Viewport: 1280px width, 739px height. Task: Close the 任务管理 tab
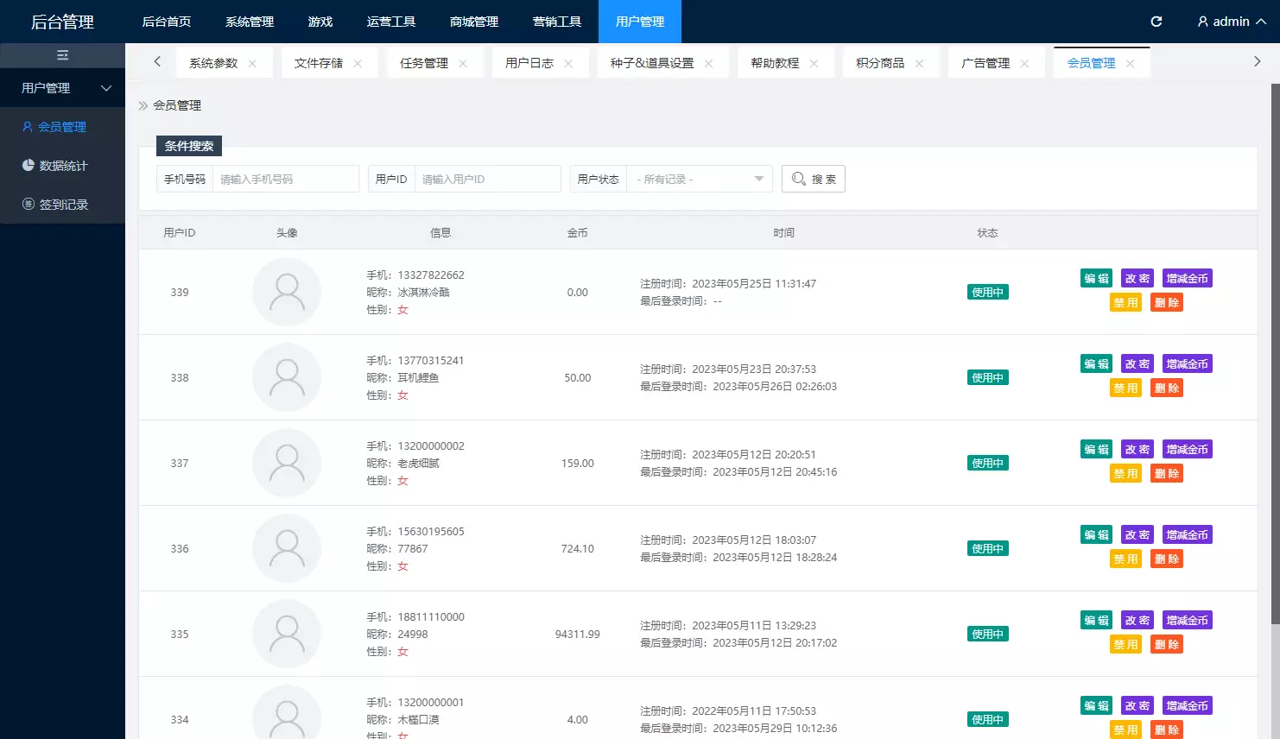(x=463, y=64)
